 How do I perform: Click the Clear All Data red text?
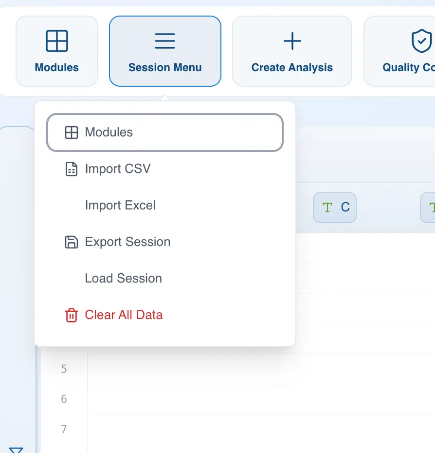[124, 315]
